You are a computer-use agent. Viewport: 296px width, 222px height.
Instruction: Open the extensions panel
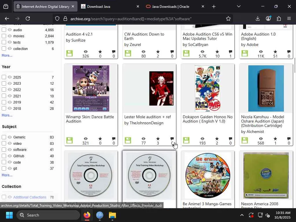point(279,18)
